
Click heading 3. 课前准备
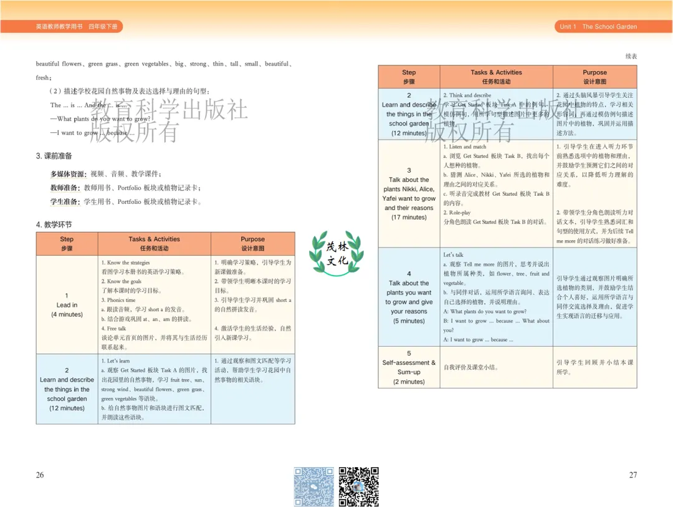coord(54,156)
